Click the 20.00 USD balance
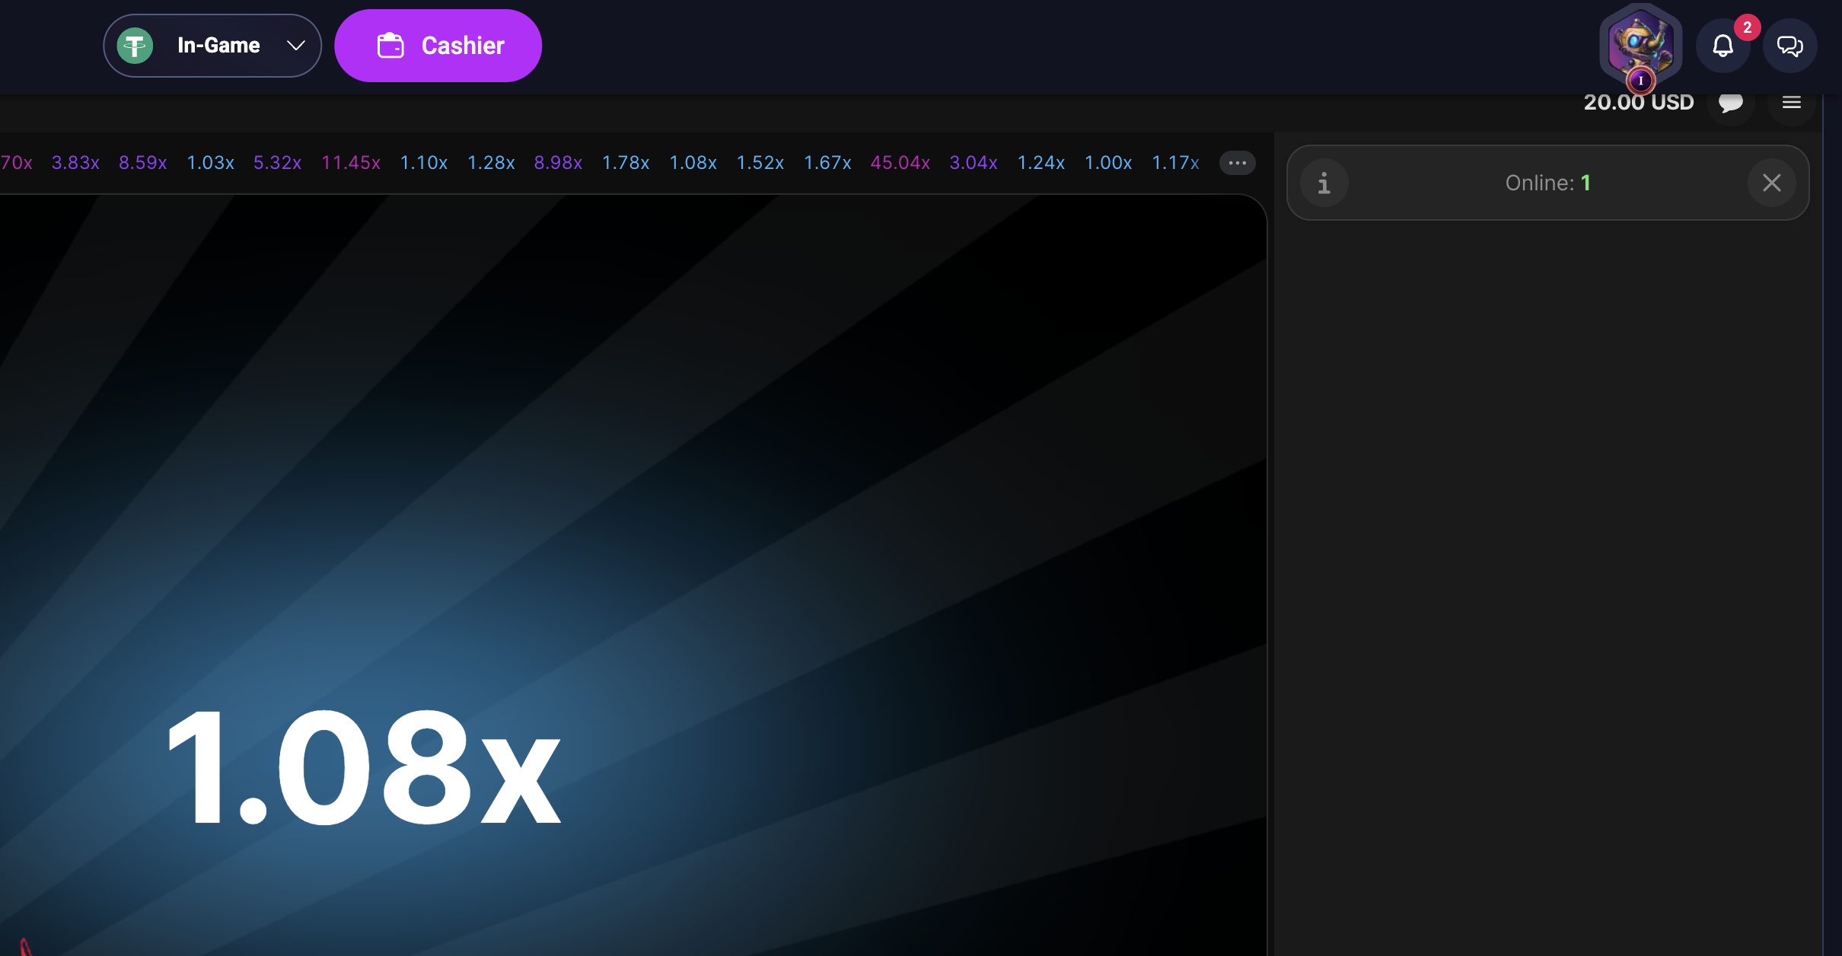 click(x=1639, y=103)
